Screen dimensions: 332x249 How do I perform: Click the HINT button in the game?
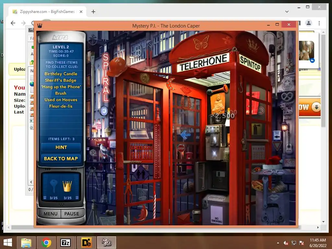(x=61, y=147)
